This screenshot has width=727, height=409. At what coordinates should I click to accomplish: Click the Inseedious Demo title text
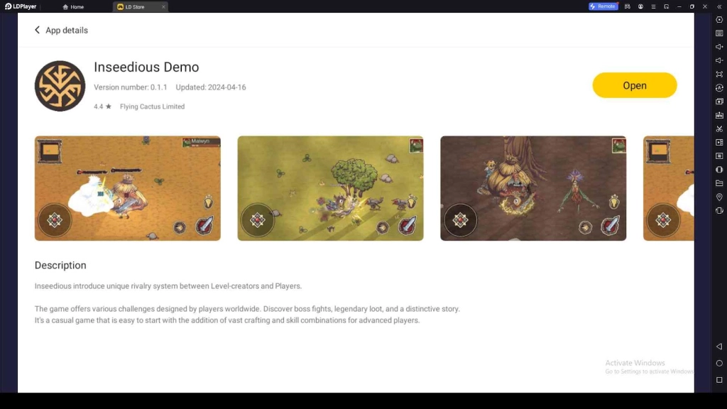146,67
